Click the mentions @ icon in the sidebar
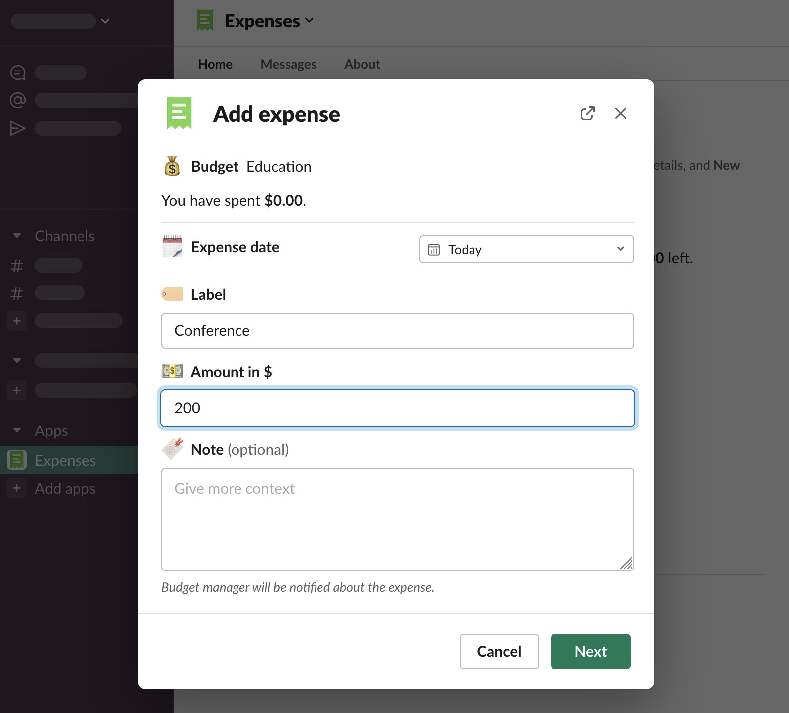 pyautogui.click(x=18, y=100)
